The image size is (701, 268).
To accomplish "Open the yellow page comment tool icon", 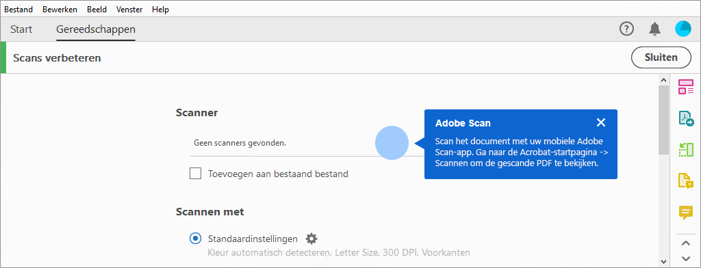I will click(x=686, y=181).
